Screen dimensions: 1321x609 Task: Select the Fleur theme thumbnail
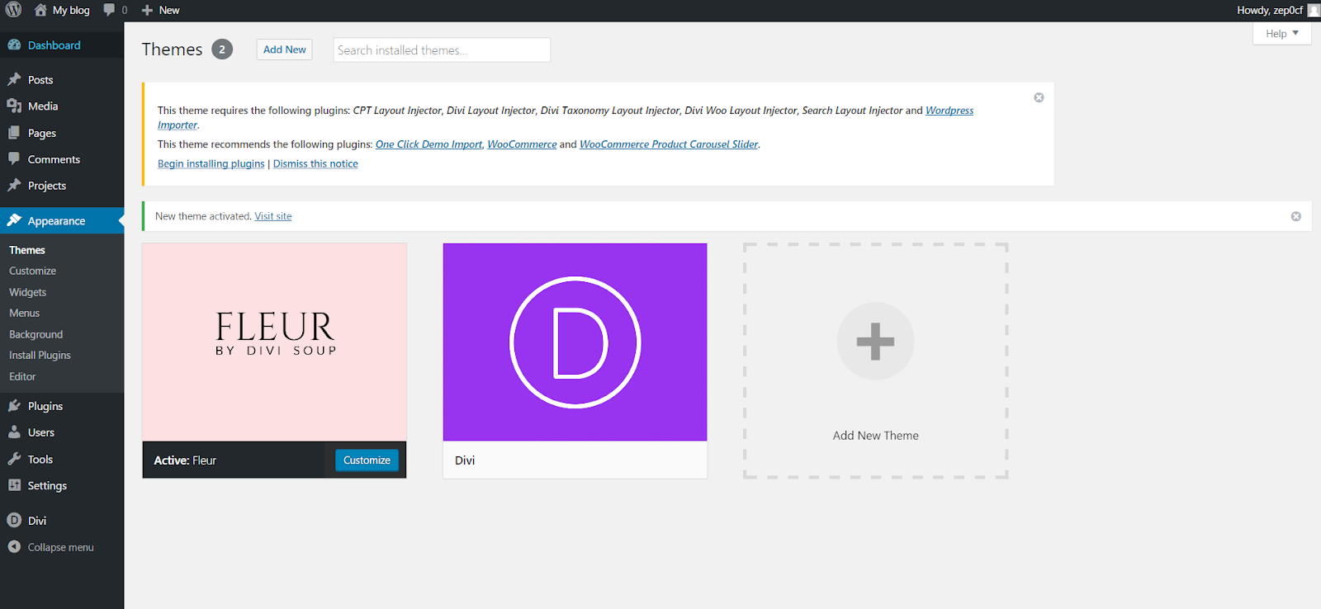pyautogui.click(x=274, y=342)
